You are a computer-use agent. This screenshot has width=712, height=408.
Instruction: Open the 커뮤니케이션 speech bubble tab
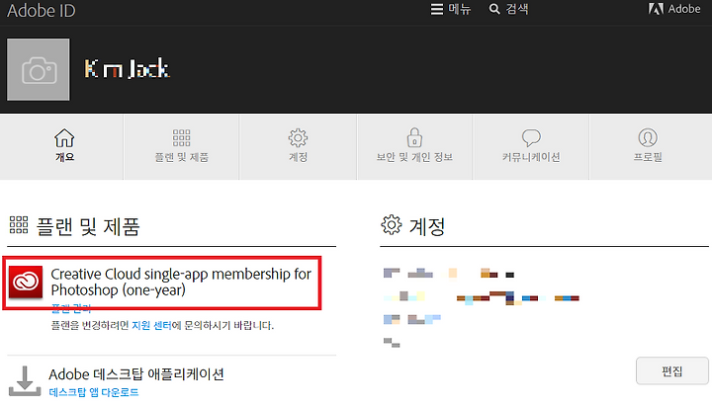coord(531,146)
